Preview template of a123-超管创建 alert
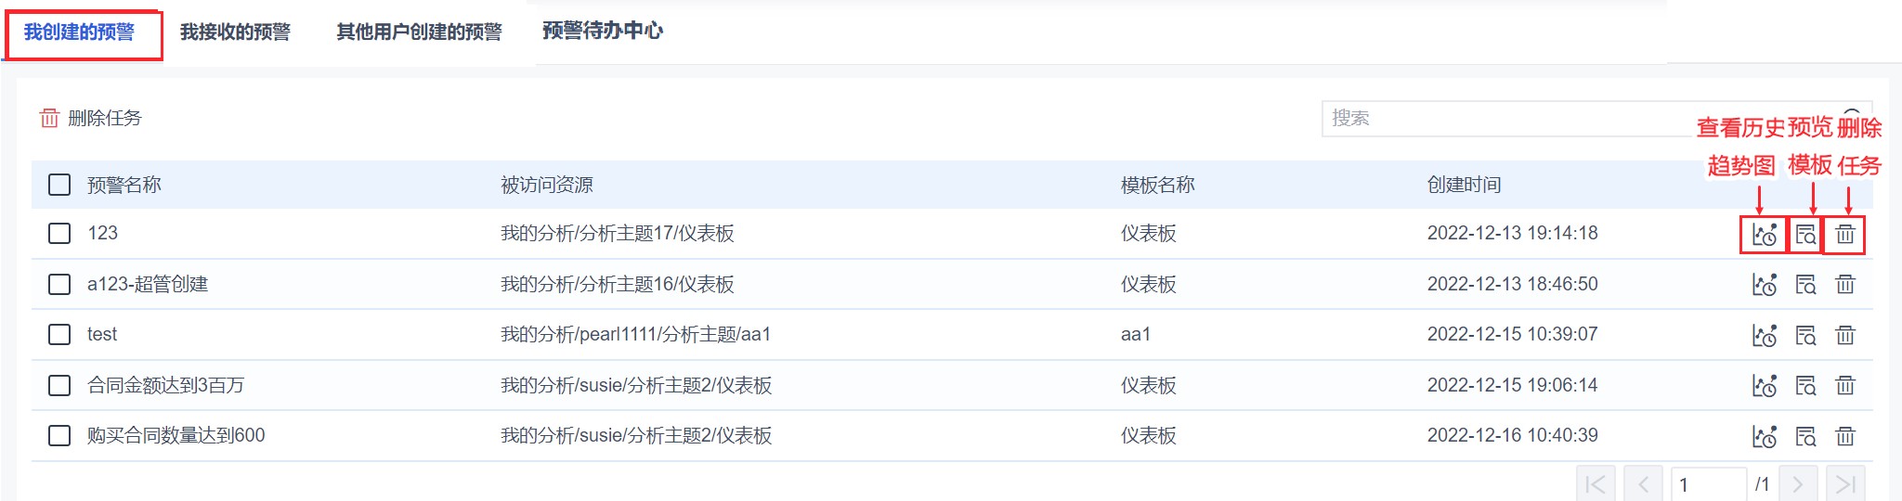 [1805, 284]
